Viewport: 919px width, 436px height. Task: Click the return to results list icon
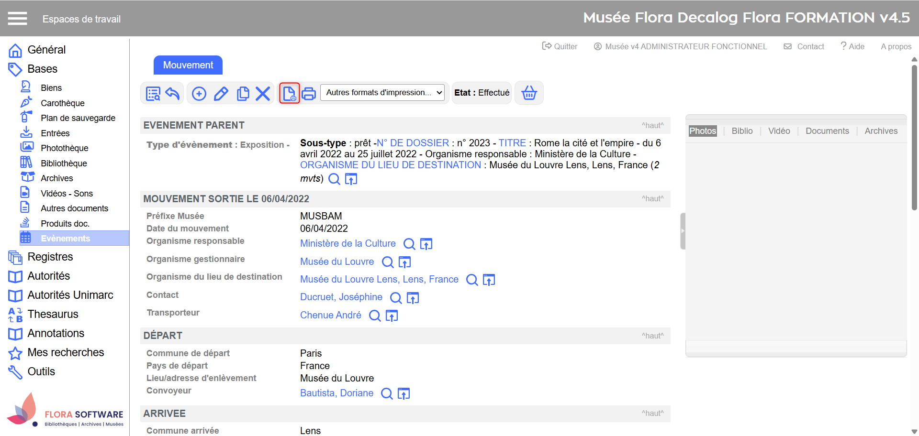coord(153,93)
